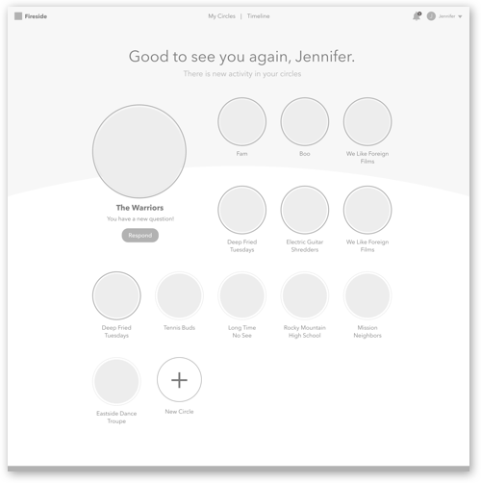The width and height of the screenshot is (481, 483).
Task: Click the Eastside Dance Troupe label
Action: [x=116, y=417]
